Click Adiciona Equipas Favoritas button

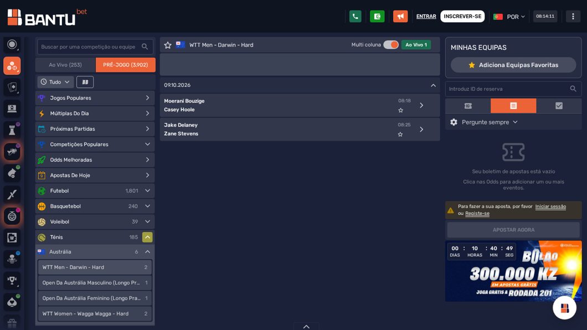(x=513, y=65)
